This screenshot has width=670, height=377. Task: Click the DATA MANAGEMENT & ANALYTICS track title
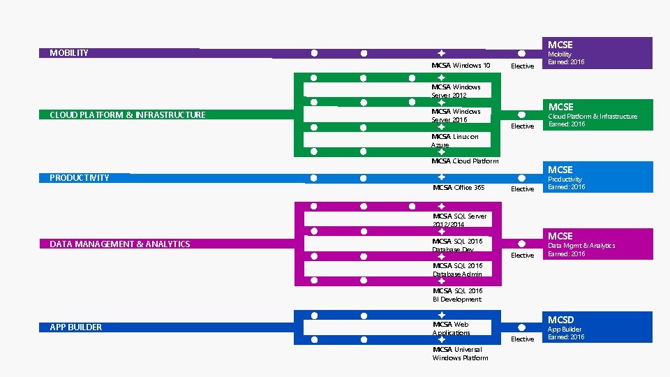coord(119,244)
